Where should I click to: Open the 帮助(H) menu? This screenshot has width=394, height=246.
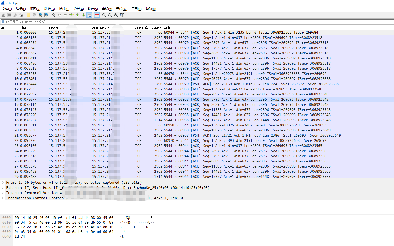[x=151, y=9]
